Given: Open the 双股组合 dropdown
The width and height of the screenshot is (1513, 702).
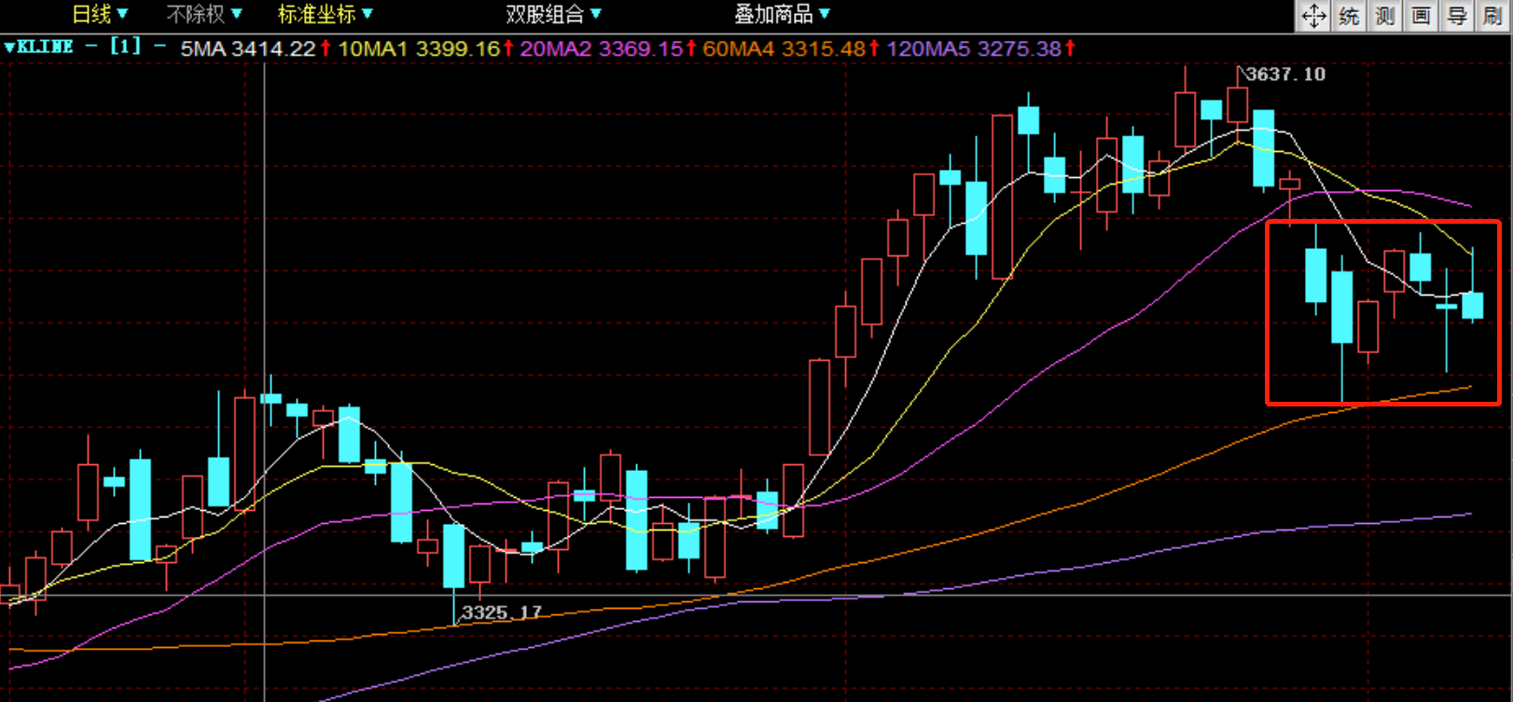Looking at the screenshot, I should [x=554, y=14].
